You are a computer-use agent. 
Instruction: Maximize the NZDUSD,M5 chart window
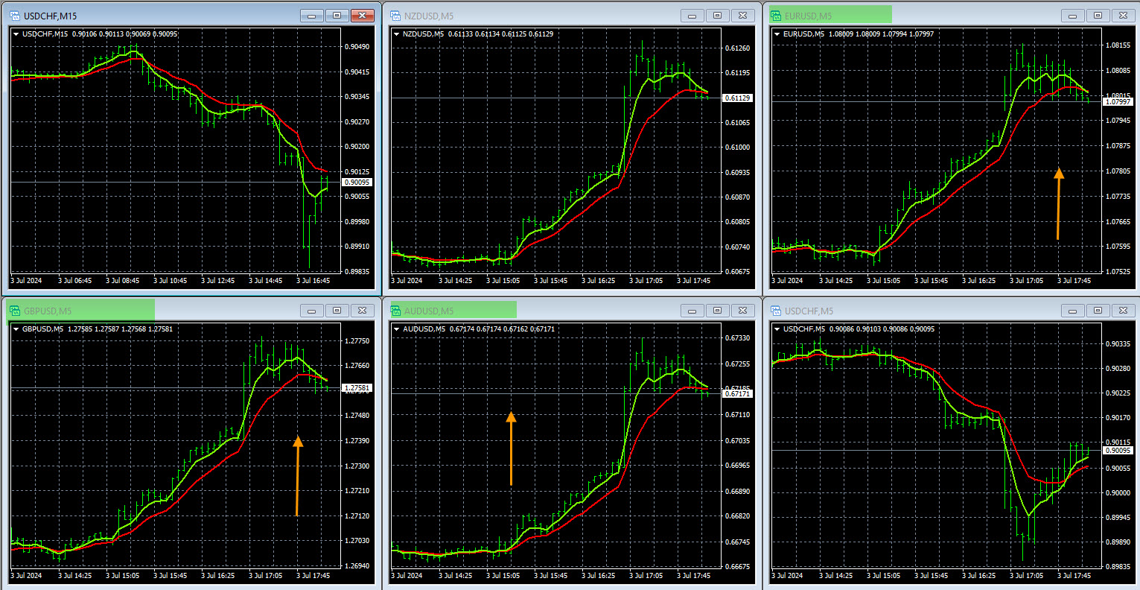(717, 16)
